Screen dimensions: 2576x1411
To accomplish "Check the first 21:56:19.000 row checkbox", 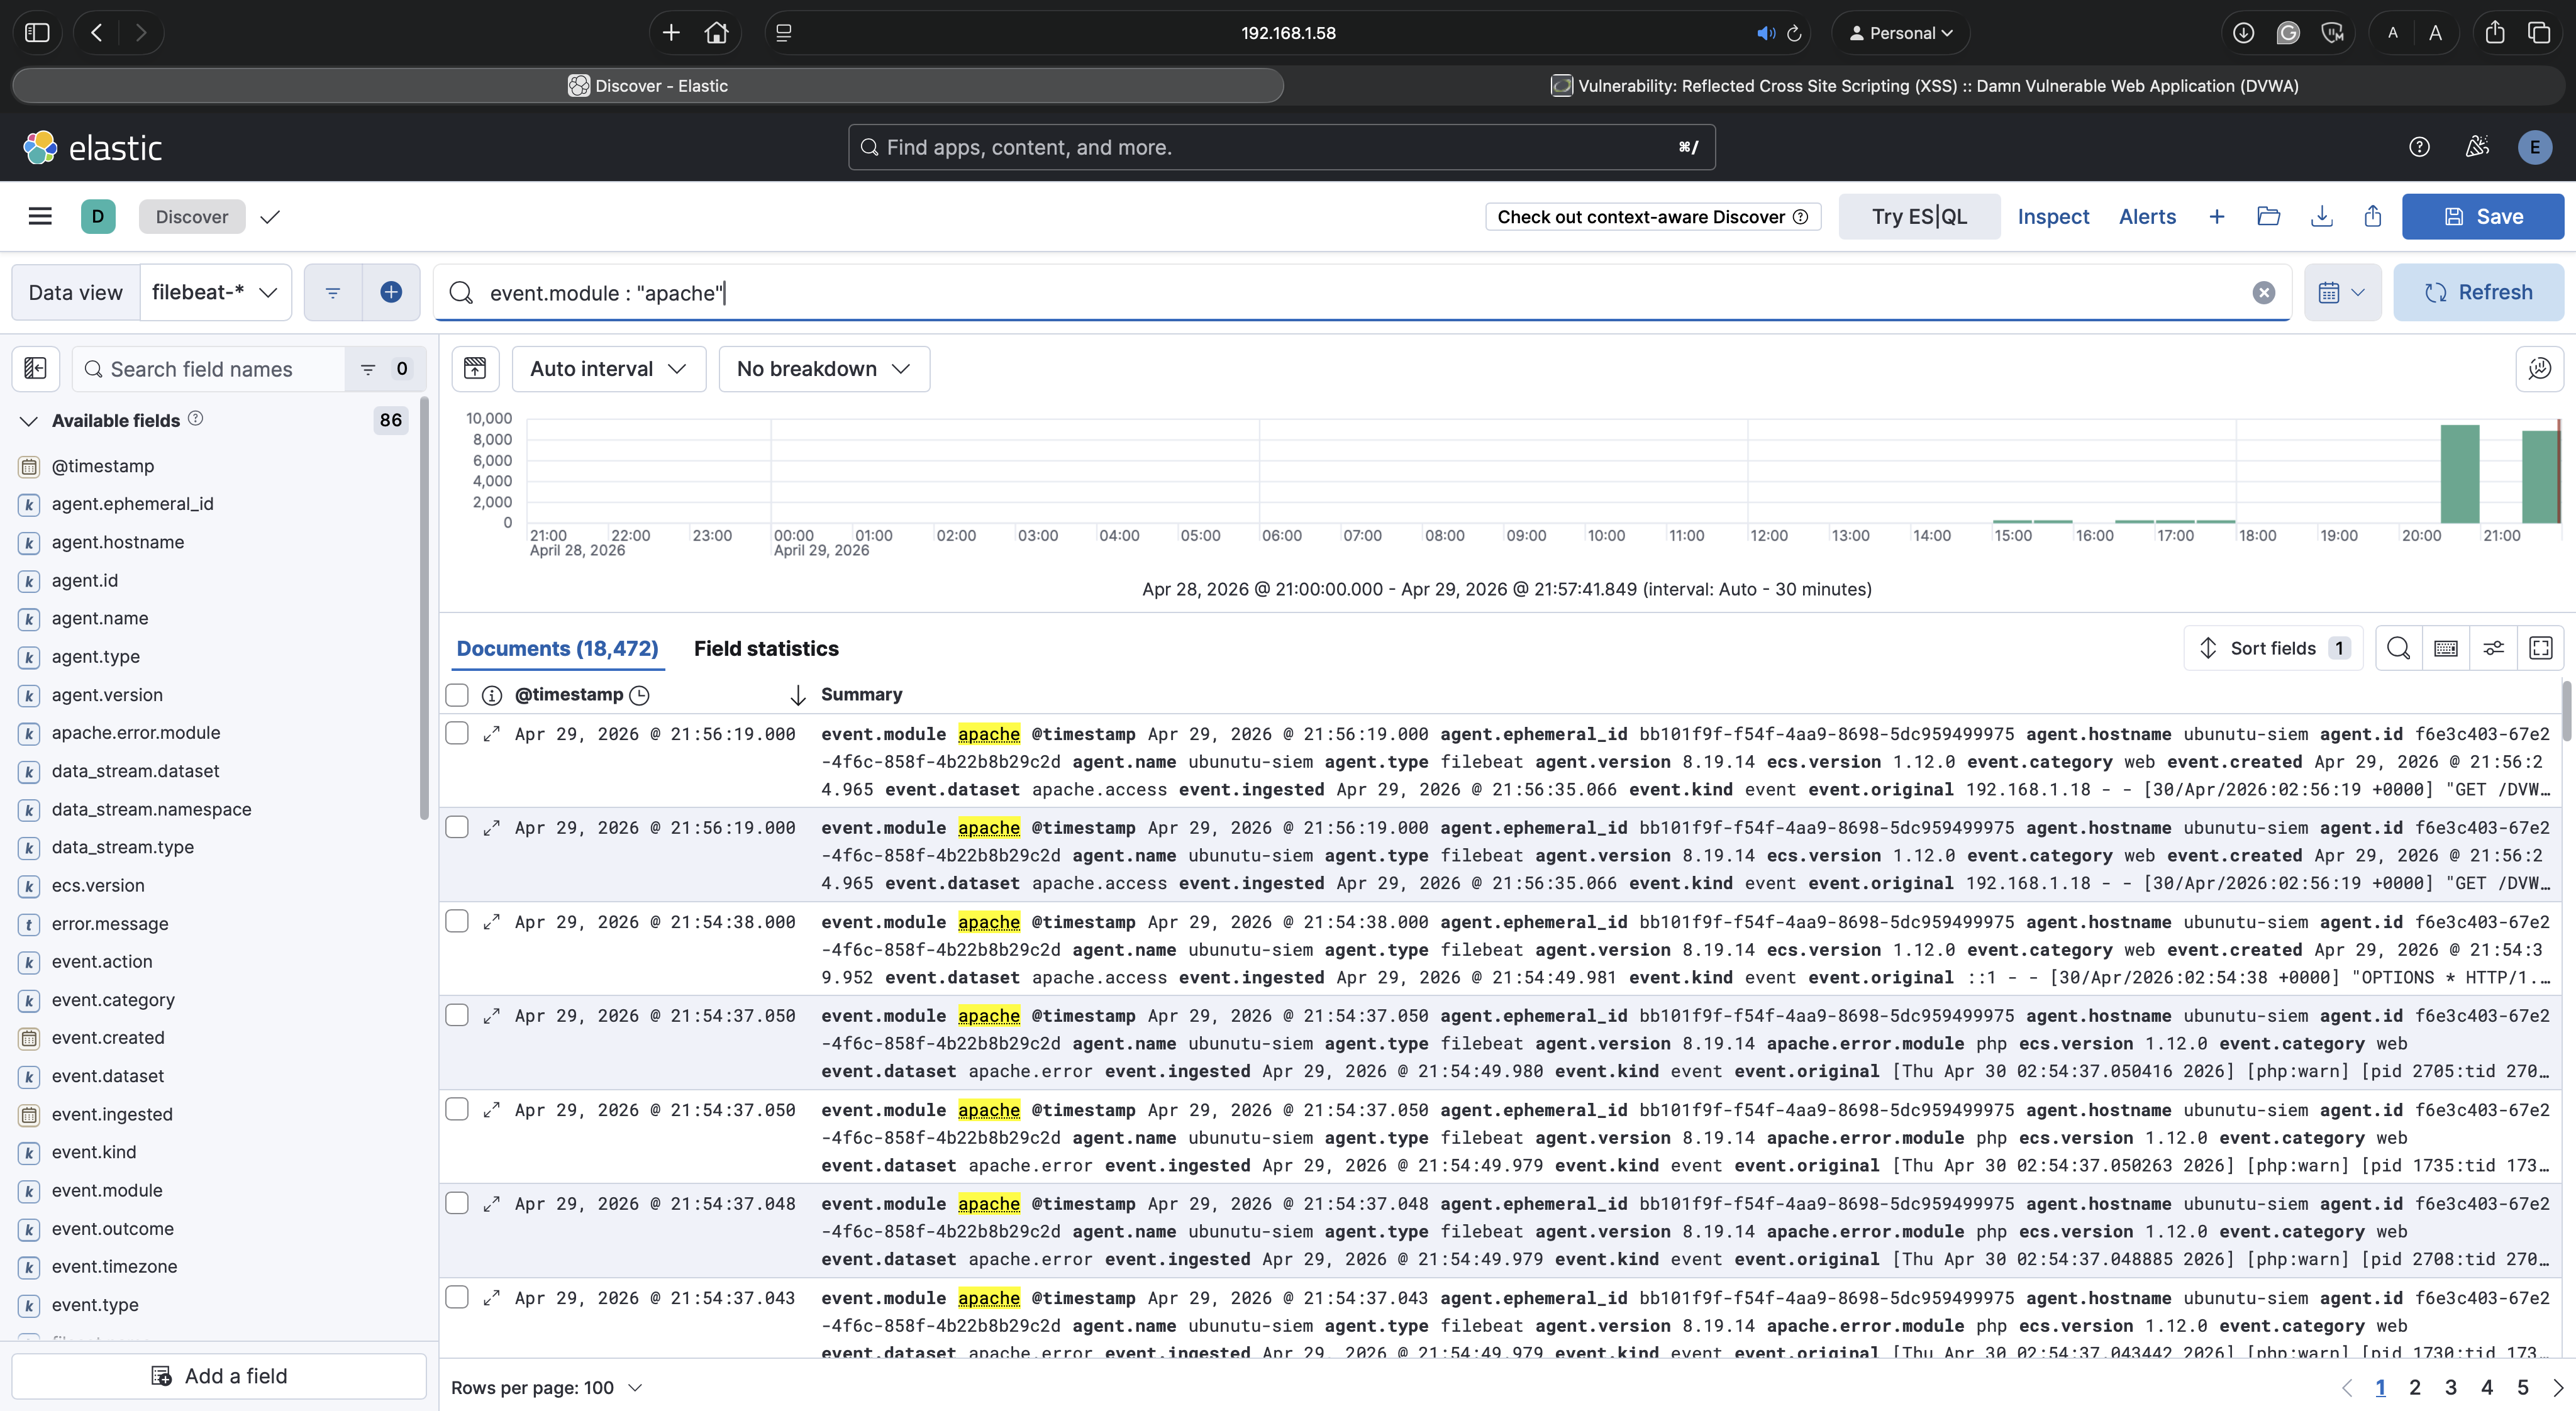I will tap(457, 733).
